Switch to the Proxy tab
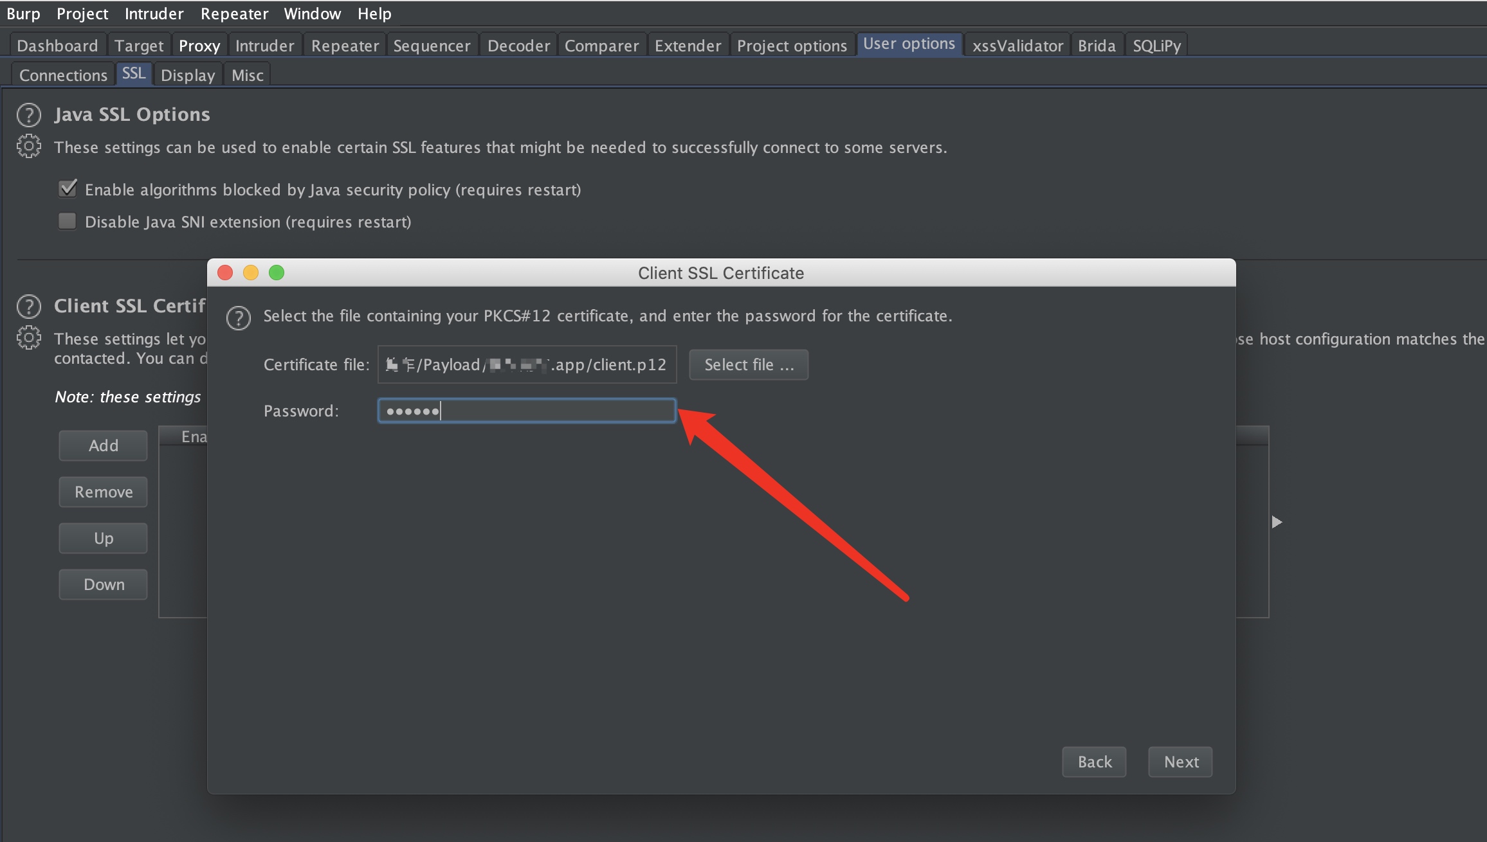The image size is (1487, 842). click(199, 46)
